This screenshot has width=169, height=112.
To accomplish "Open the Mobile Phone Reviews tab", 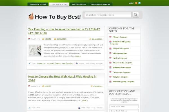I will coord(100,4).
